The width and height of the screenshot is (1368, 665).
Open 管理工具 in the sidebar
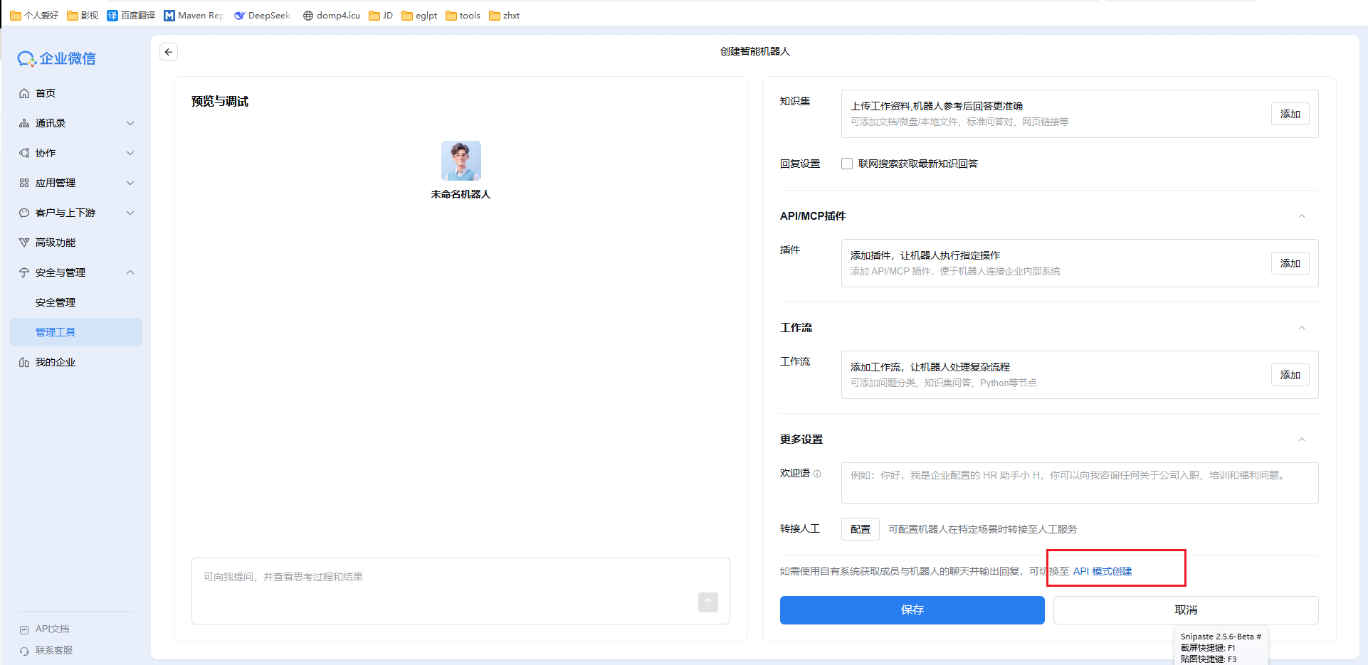pos(55,331)
